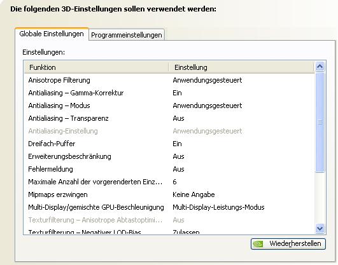This screenshot has height=265, width=338.
Task: Select the Erweiterungsbeschränkung row
Action: (169, 156)
